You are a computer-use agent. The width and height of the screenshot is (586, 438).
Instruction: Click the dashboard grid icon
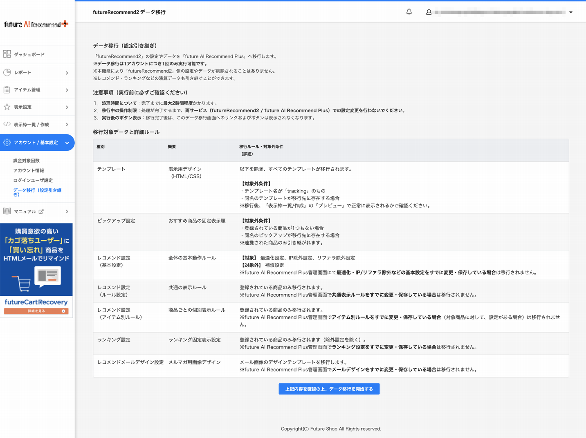pos(7,54)
